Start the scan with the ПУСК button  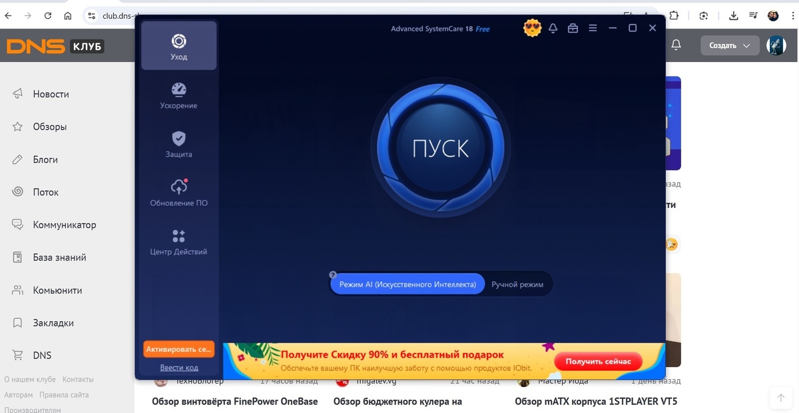(x=440, y=149)
